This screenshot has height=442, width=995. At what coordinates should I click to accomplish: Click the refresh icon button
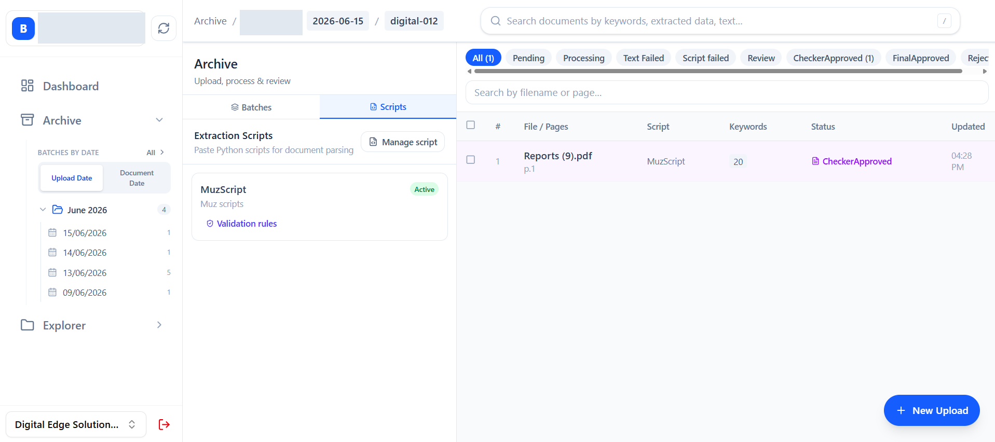(163, 28)
